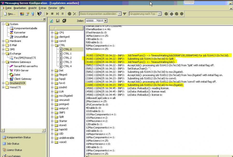Click the Neu... toolbar button
Image resolution: width=233 pixels, height=157 pixels.
(9, 14)
